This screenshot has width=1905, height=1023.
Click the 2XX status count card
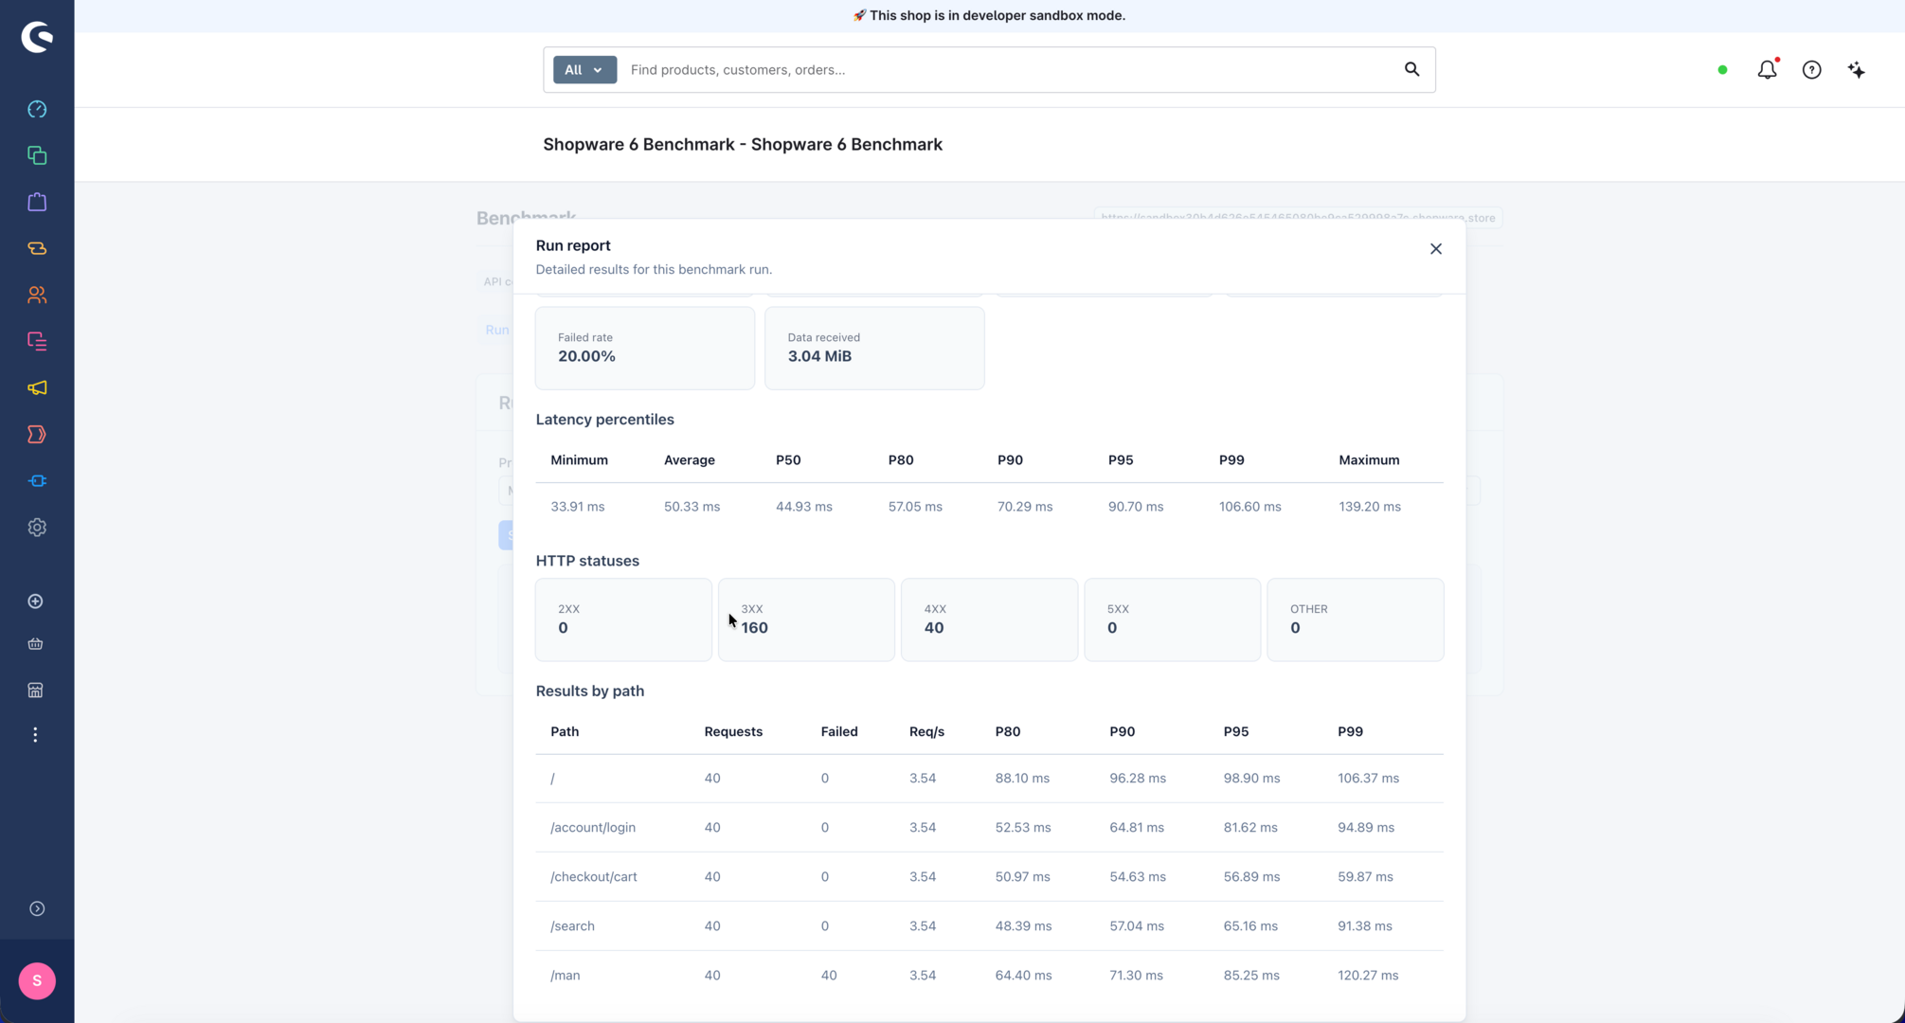tap(623, 619)
